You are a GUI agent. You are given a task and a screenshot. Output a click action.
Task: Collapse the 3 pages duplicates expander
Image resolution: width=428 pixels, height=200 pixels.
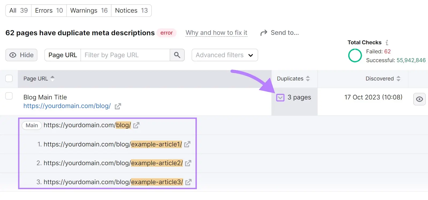pyautogui.click(x=280, y=98)
